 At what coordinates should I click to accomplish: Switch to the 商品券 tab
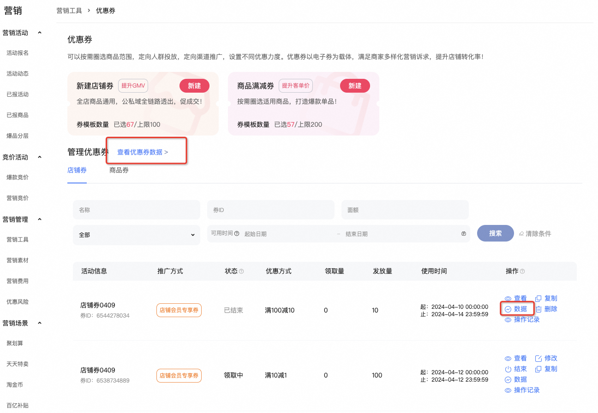coord(119,170)
